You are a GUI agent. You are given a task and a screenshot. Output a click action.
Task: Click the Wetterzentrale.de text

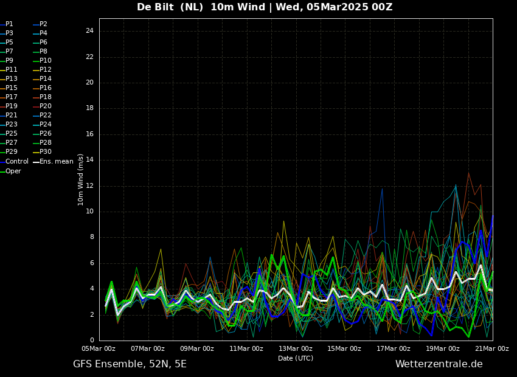coord(439,364)
